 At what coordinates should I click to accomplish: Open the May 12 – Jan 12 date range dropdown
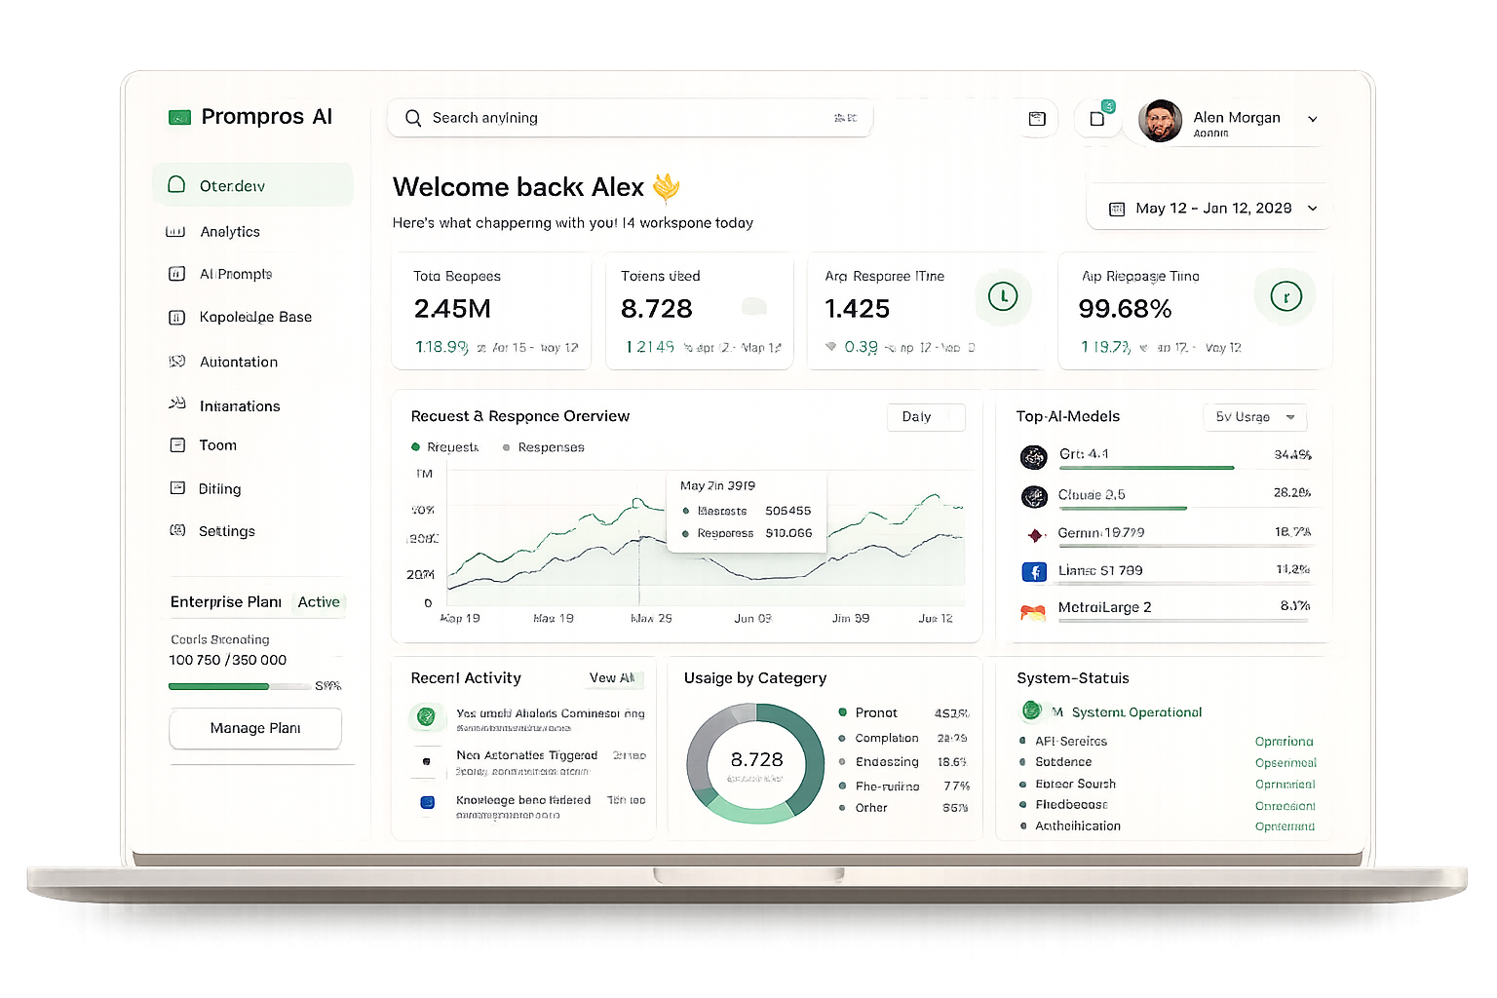click(1209, 209)
